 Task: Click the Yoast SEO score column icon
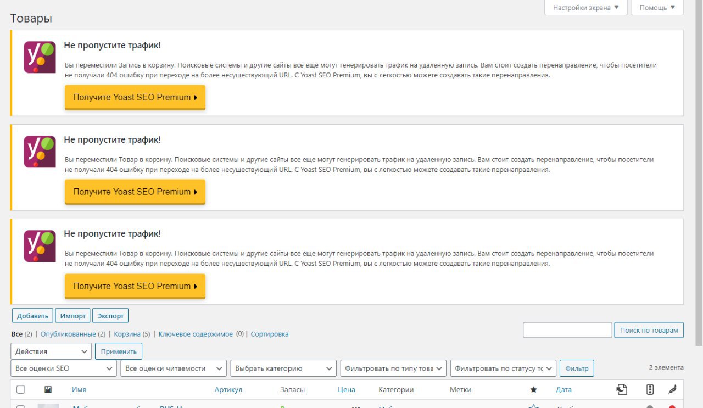[650, 389]
